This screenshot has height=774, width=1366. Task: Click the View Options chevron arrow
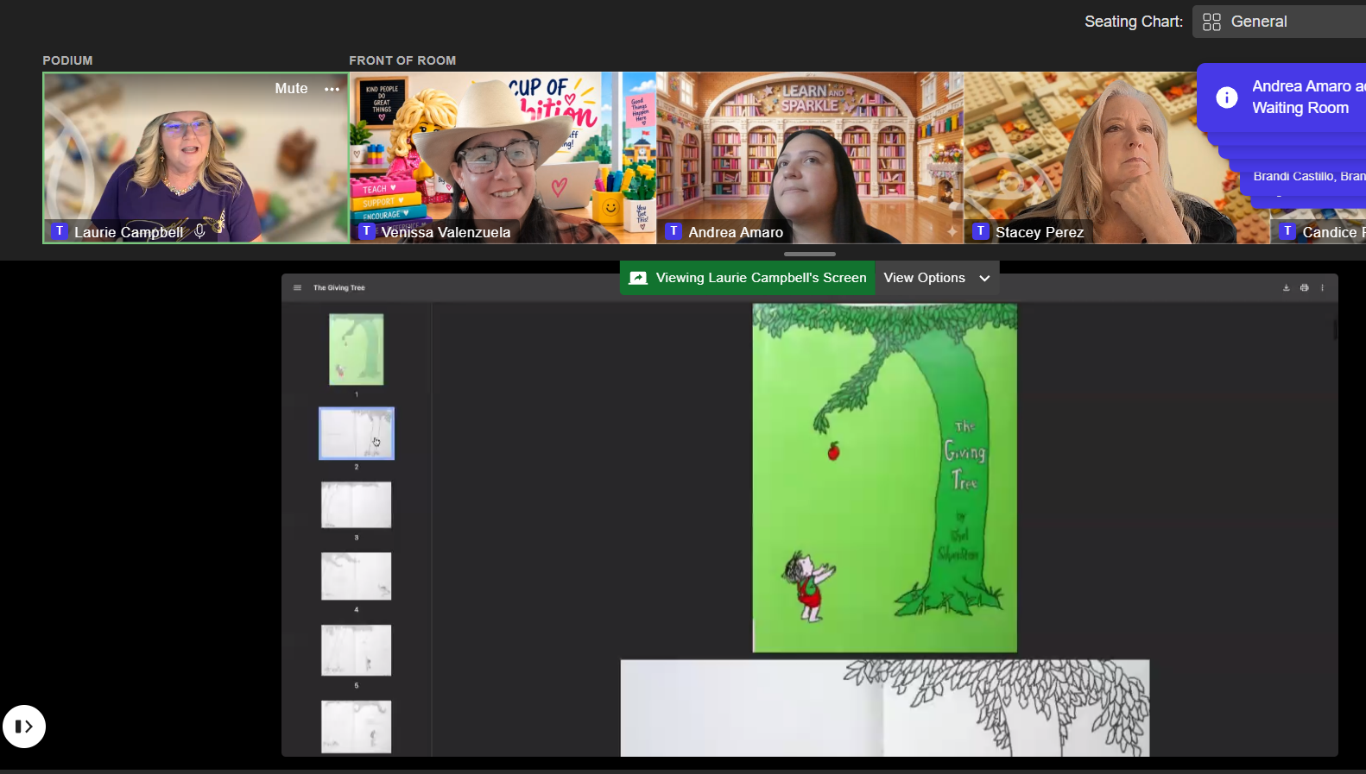pyautogui.click(x=984, y=279)
